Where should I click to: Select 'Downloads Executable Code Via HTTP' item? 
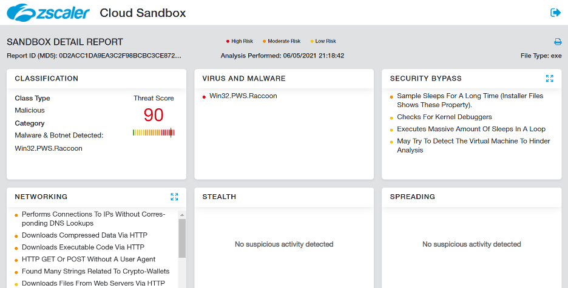(83, 247)
